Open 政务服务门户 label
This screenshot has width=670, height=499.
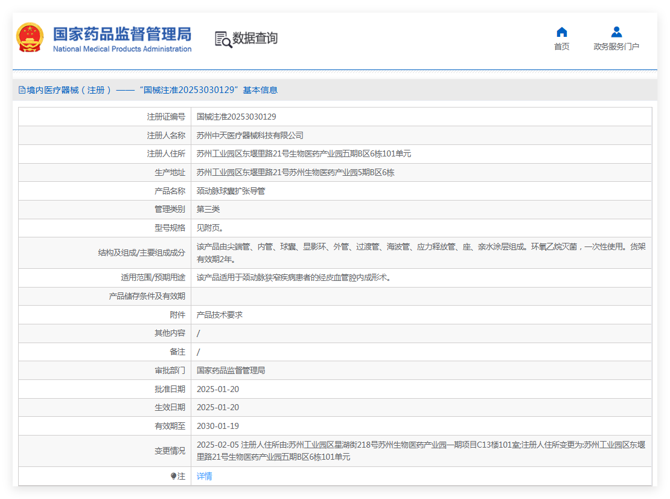[616, 47]
